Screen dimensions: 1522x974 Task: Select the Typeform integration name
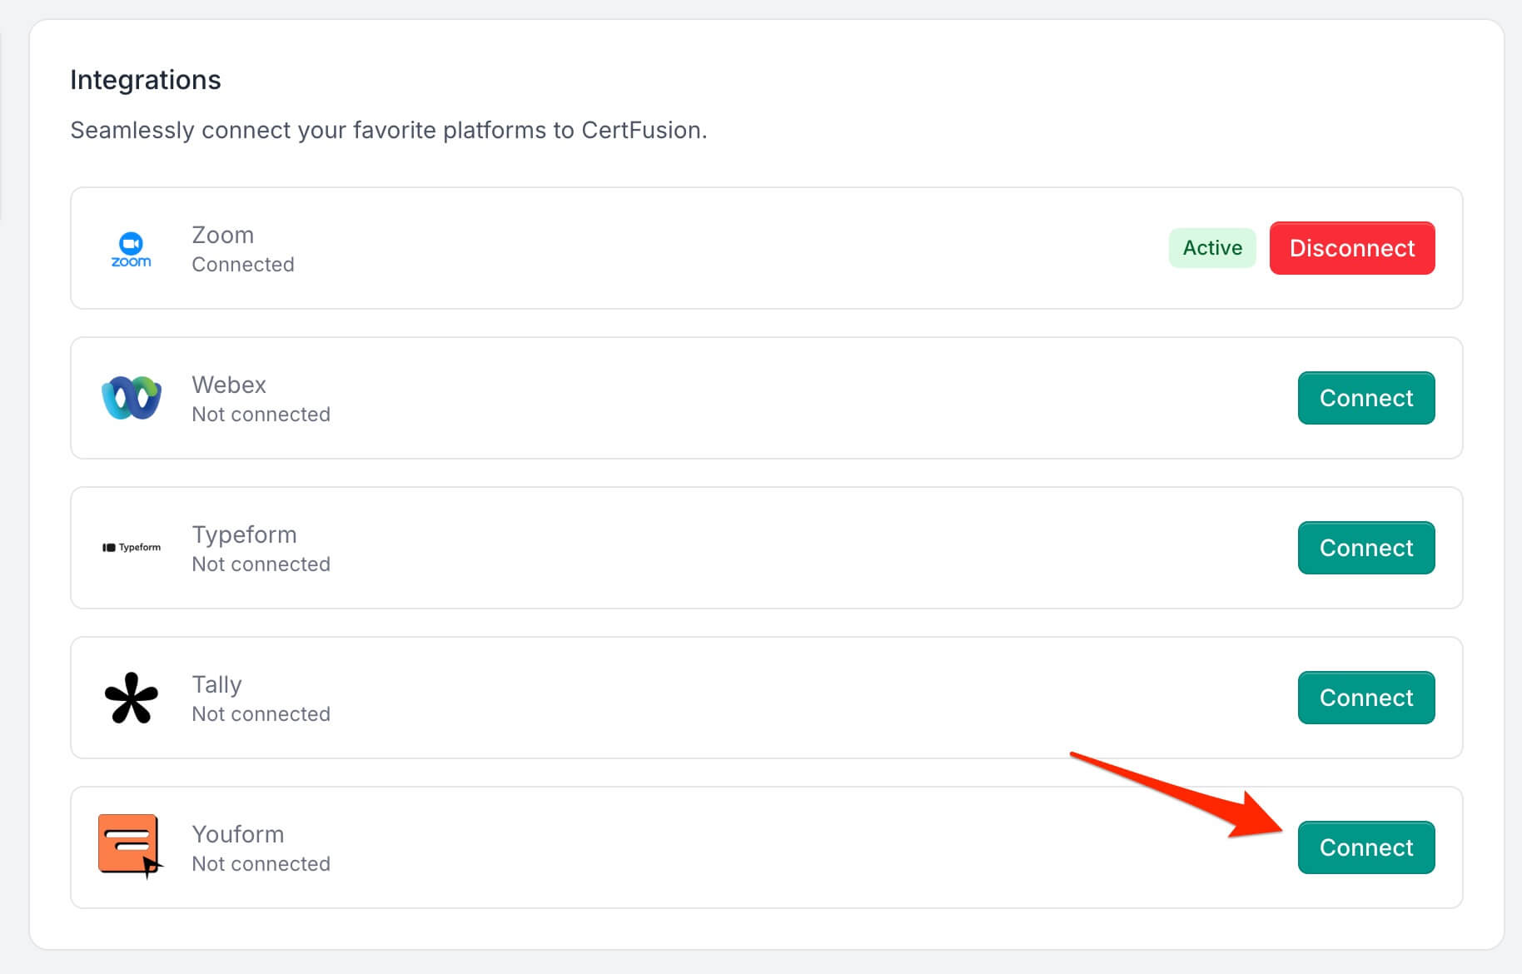(244, 534)
